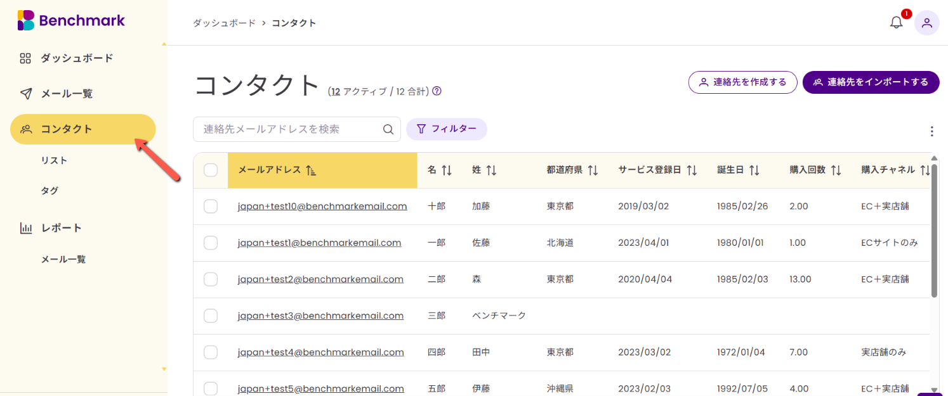The height and width of the screenshot is (396, 948).
Task: Check the box for japan+test2 row
Action: (x=211, y=279)
